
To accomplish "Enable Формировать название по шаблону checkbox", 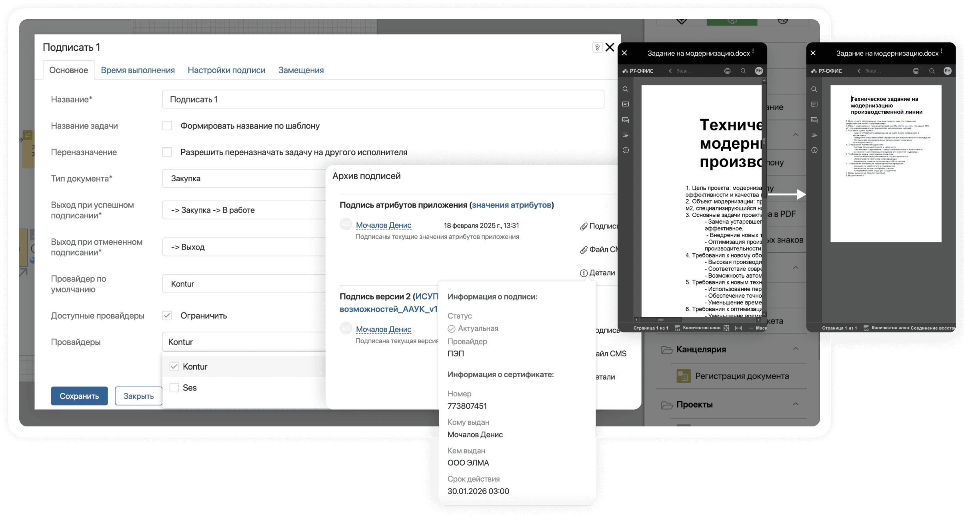I will click(x=167, y=126).
